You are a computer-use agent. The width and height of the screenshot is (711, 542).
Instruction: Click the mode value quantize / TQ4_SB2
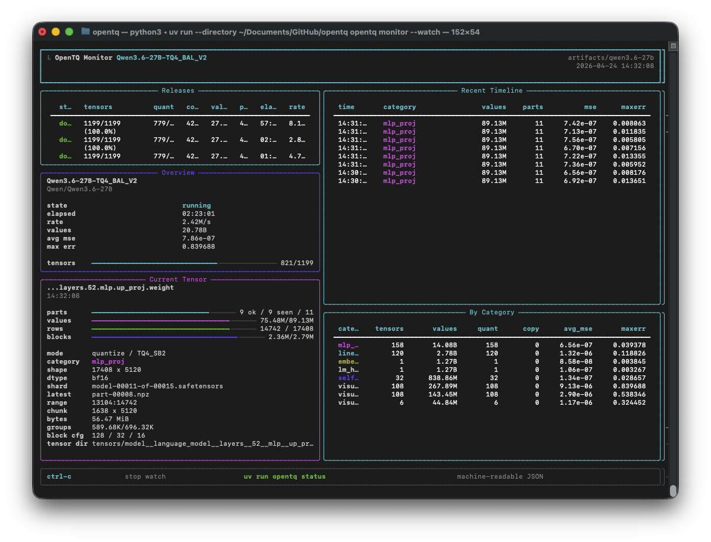(x=129, y=354)
